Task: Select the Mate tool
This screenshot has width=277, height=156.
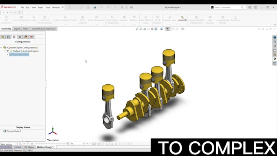Action: click(x=33, y=19)
